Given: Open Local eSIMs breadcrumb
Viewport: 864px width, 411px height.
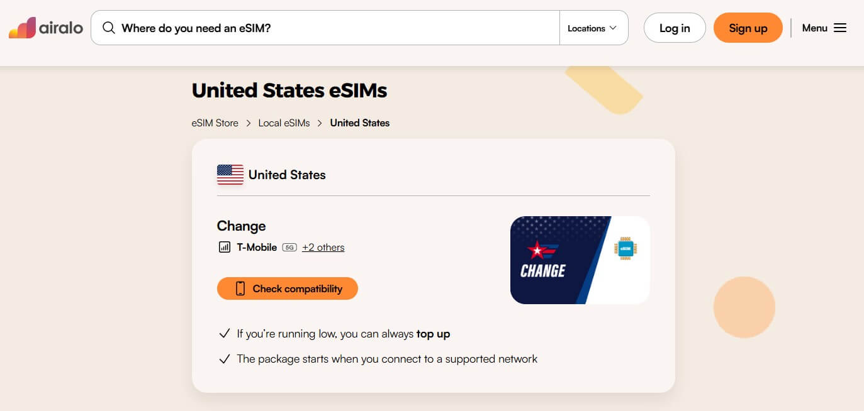Looking at the screenshot, I should pyautogui.click(x=284, y=123).
